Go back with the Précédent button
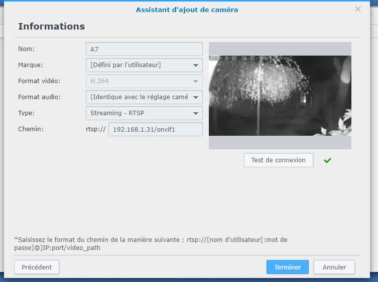Viewport: 378px width, 282px height. (37, 267)
